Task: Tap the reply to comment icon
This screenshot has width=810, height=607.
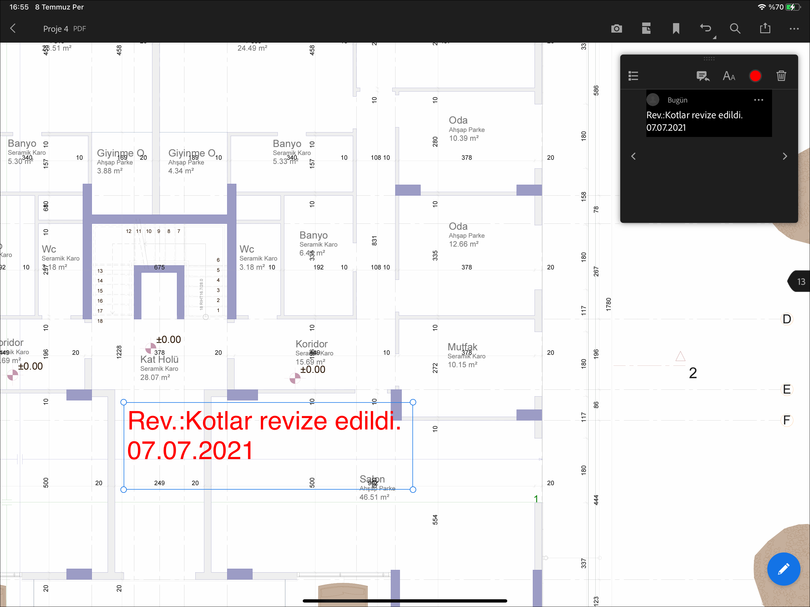Action: pyautogui.click(x=702, y=76)
